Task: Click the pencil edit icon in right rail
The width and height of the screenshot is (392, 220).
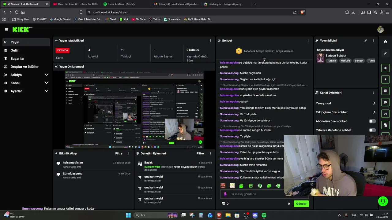Action: [x=385, y=53]
